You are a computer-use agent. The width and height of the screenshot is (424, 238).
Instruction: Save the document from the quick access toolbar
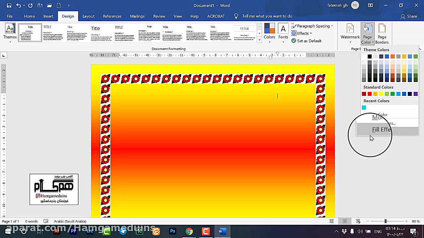[x=9, y=5]
